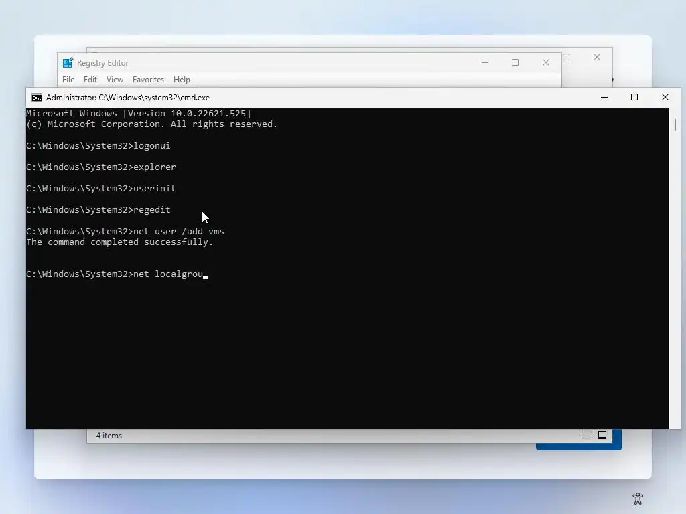Maximize the Registry Editor window

[515, 62]
